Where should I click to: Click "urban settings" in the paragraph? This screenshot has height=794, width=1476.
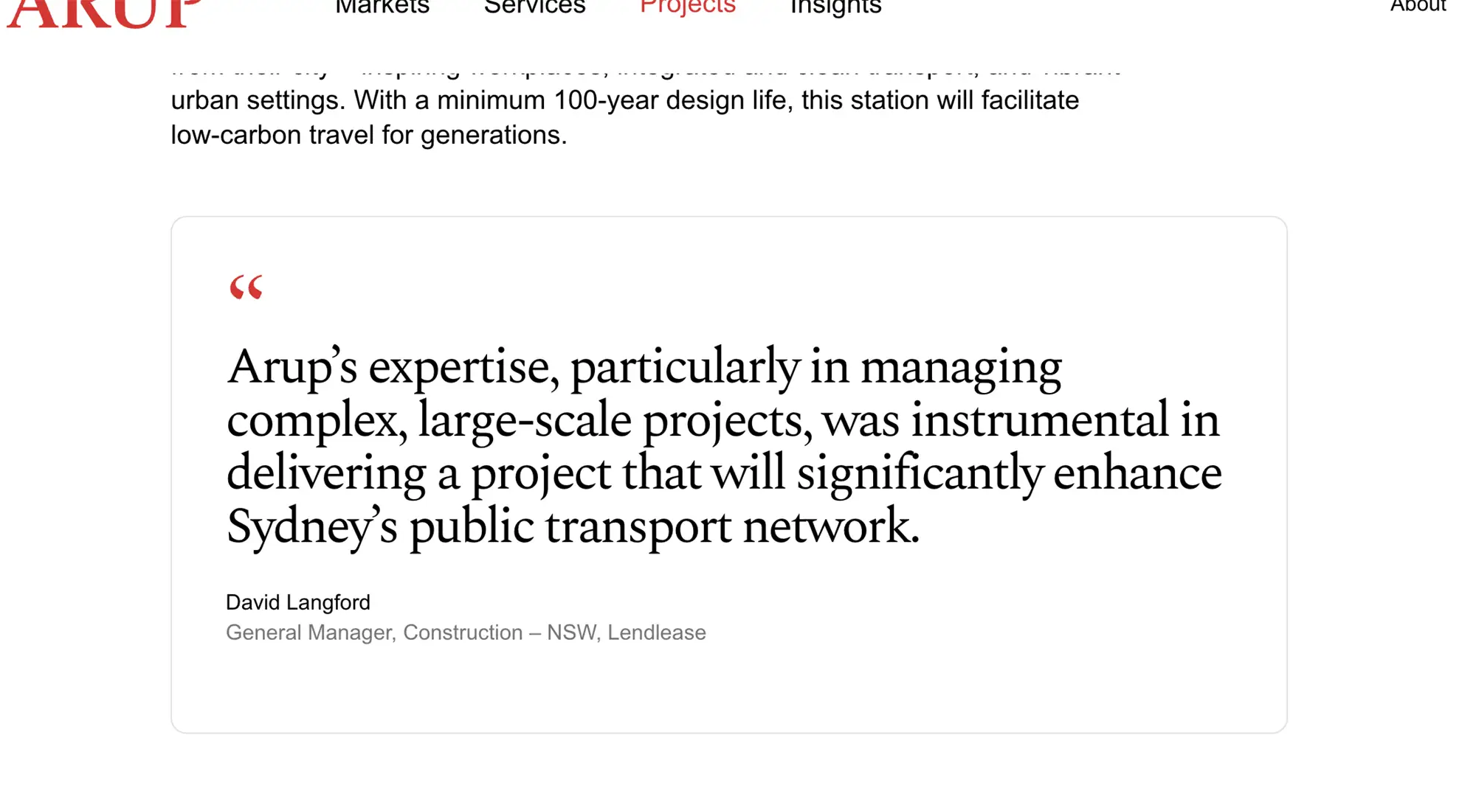tap(258, 101)
